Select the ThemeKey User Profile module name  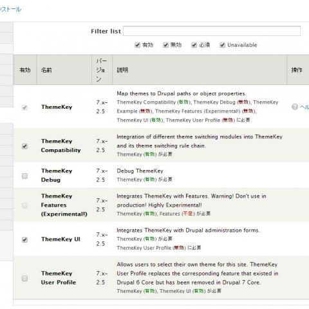point(59,277)
